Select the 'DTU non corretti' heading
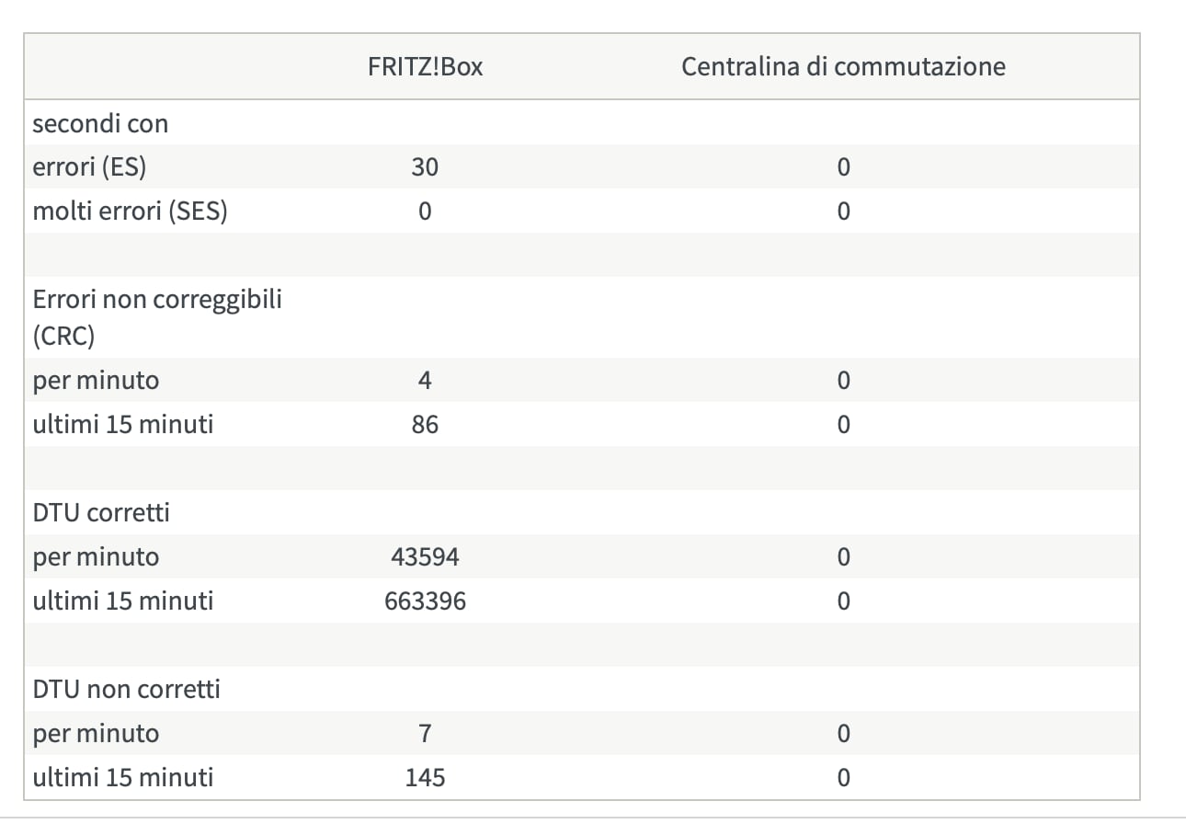Screen dimensions: 1186x824 tap(127, 689)
